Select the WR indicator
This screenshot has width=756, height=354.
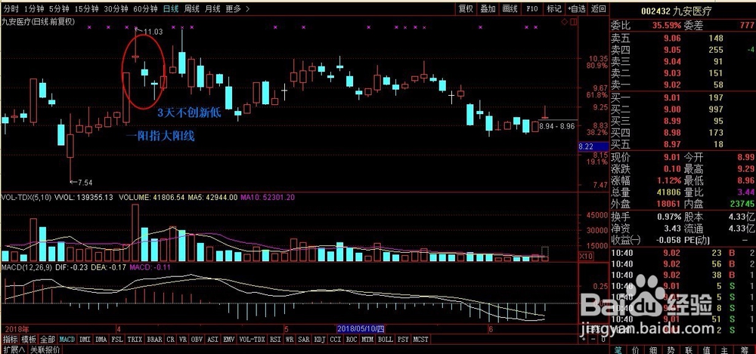point(290,340)
